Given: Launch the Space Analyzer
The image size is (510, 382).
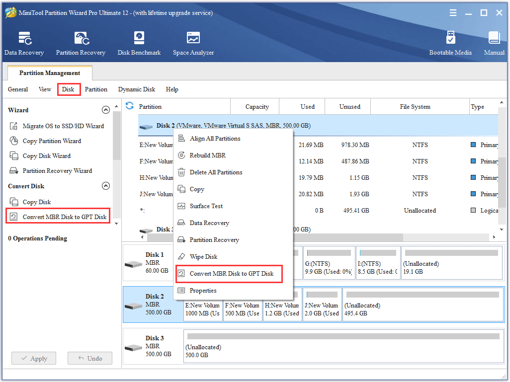Looking at the screenshot, I should [x=193, y=43].
